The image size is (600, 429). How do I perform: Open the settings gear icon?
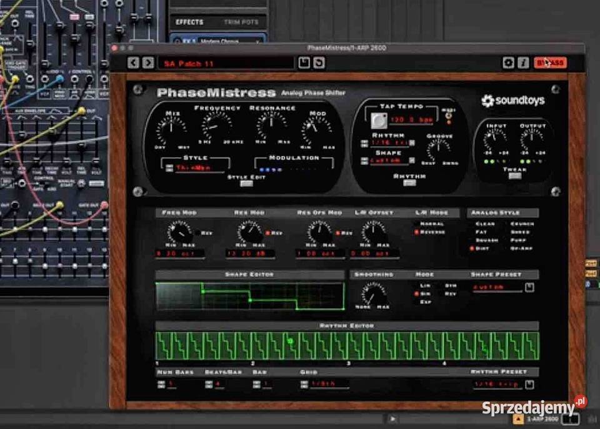point(508,62)
